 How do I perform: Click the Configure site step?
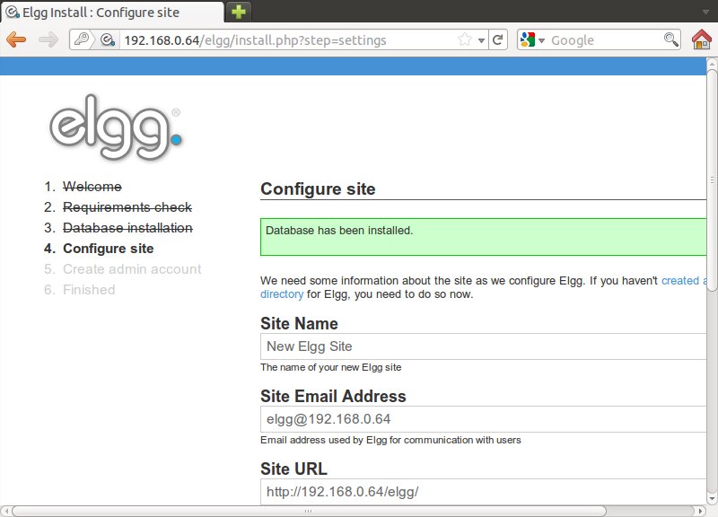108,249
